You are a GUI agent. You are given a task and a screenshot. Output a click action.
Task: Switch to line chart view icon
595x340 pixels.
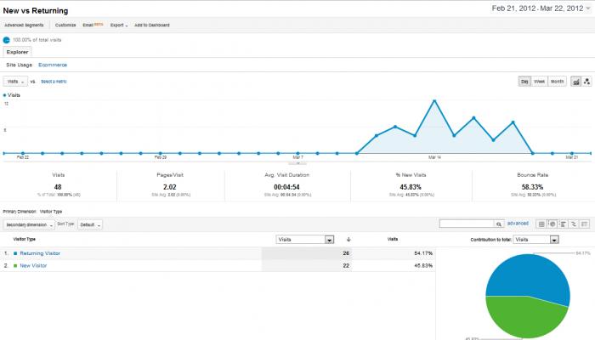(576, 82)
